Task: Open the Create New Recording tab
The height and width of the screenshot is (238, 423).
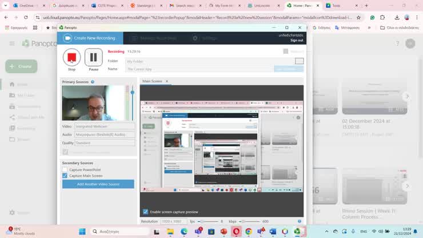Action: pos(90,38)
